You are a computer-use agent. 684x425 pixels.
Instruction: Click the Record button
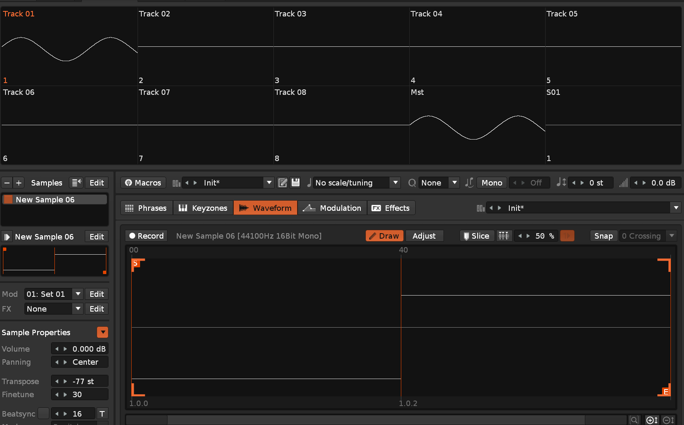146,236
